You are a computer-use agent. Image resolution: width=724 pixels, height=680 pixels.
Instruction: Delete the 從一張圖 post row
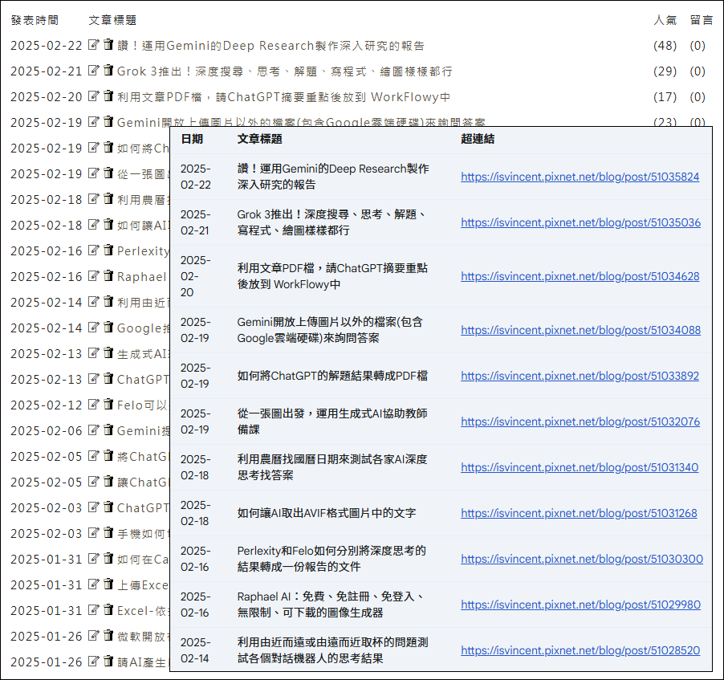click(x=108, y=173)
